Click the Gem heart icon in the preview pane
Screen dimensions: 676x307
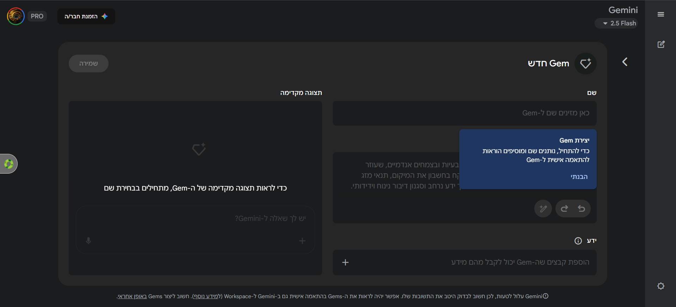click(x=199, y=149)
